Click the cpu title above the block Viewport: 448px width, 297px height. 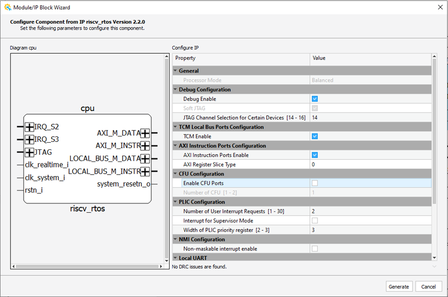click(x=88, y=108)
